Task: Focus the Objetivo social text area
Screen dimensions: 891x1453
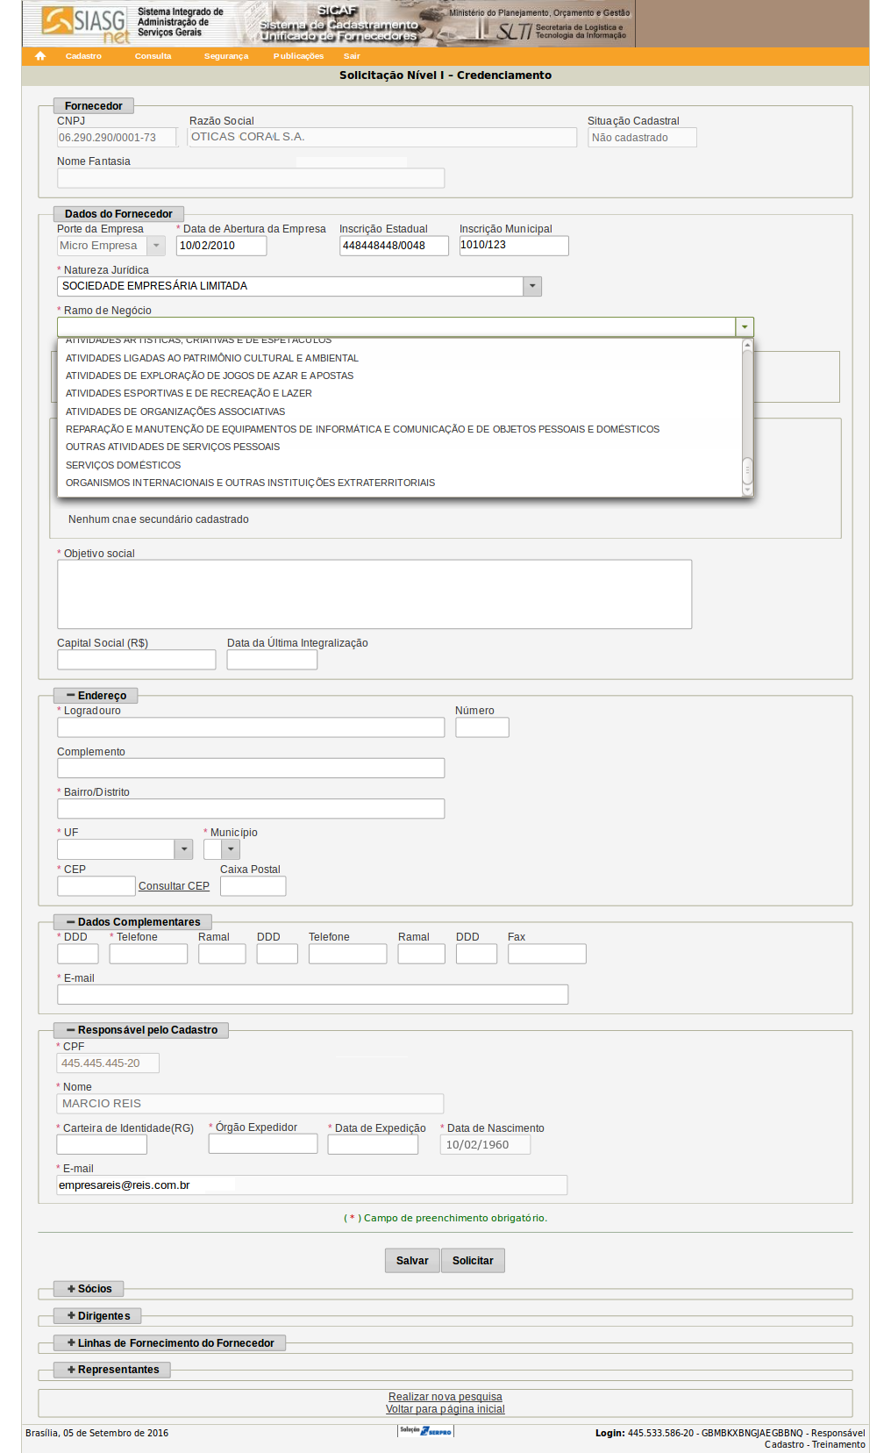Action: tap(374, 594)
